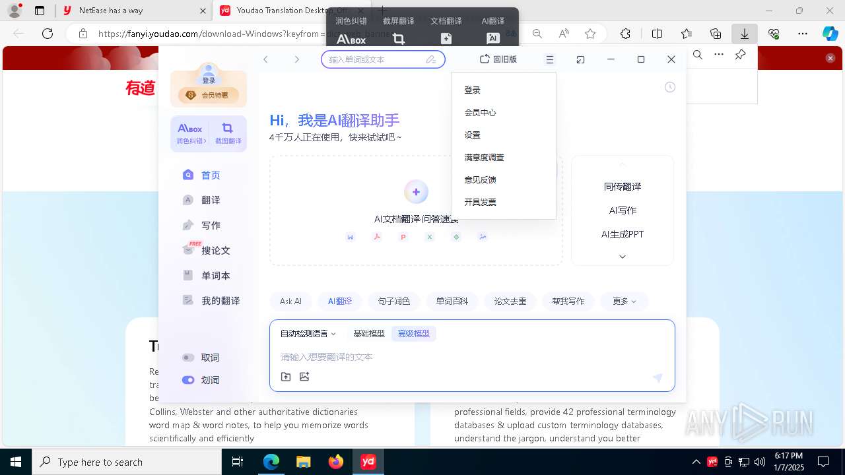
Task: Click Windows Start button
Action: click(16, 462)
